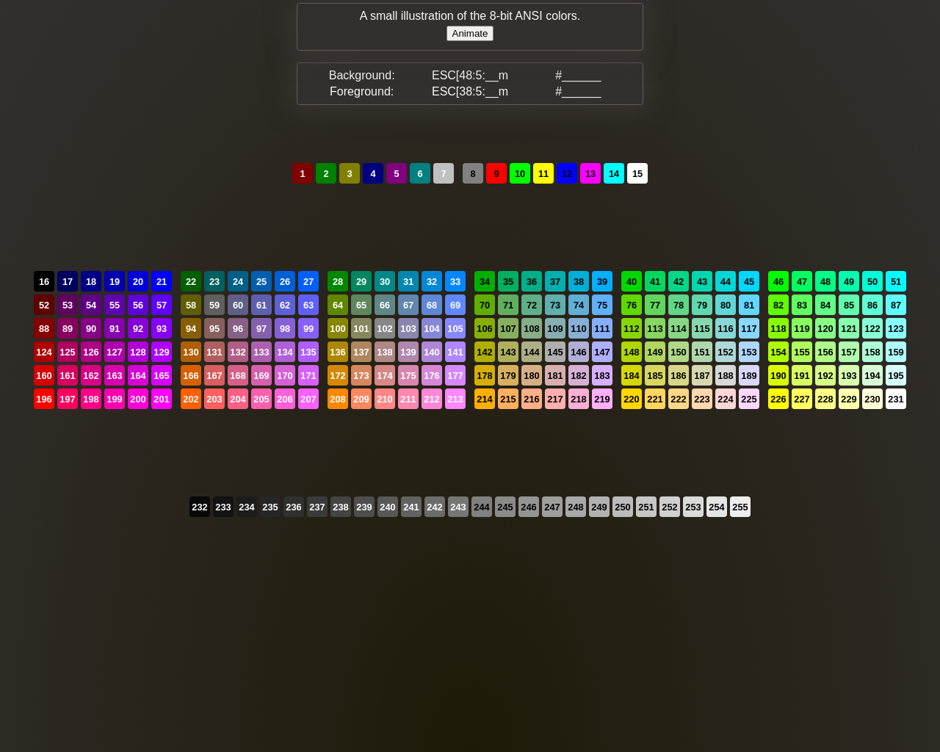Image resolution: width=940 pixels, height=752 pixels.
Task: Choose orange swatch number 208
Action: tap(338, 399)
